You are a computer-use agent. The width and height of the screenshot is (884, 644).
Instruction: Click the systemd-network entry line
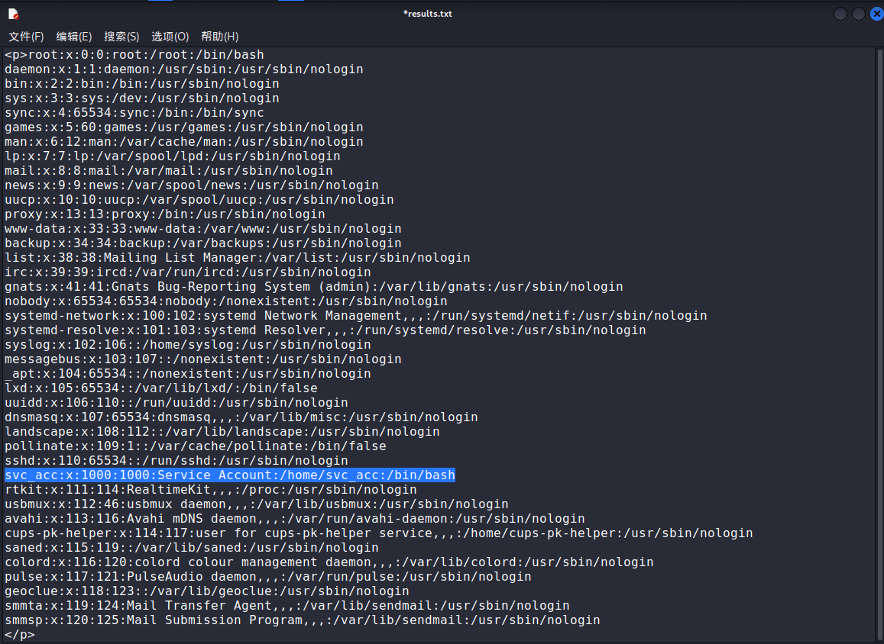(x=355, y=316)
